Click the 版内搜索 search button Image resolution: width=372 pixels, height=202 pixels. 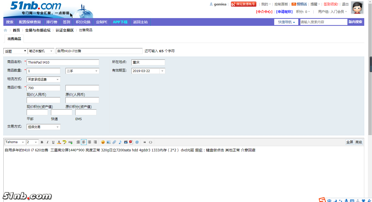point(356,22)
